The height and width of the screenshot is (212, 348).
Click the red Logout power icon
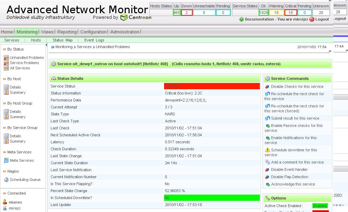pos(311,20)
